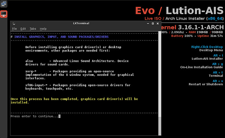Open the network computers icon in side panel
Screen dimensions: 225x138
[x=4, y=4]
